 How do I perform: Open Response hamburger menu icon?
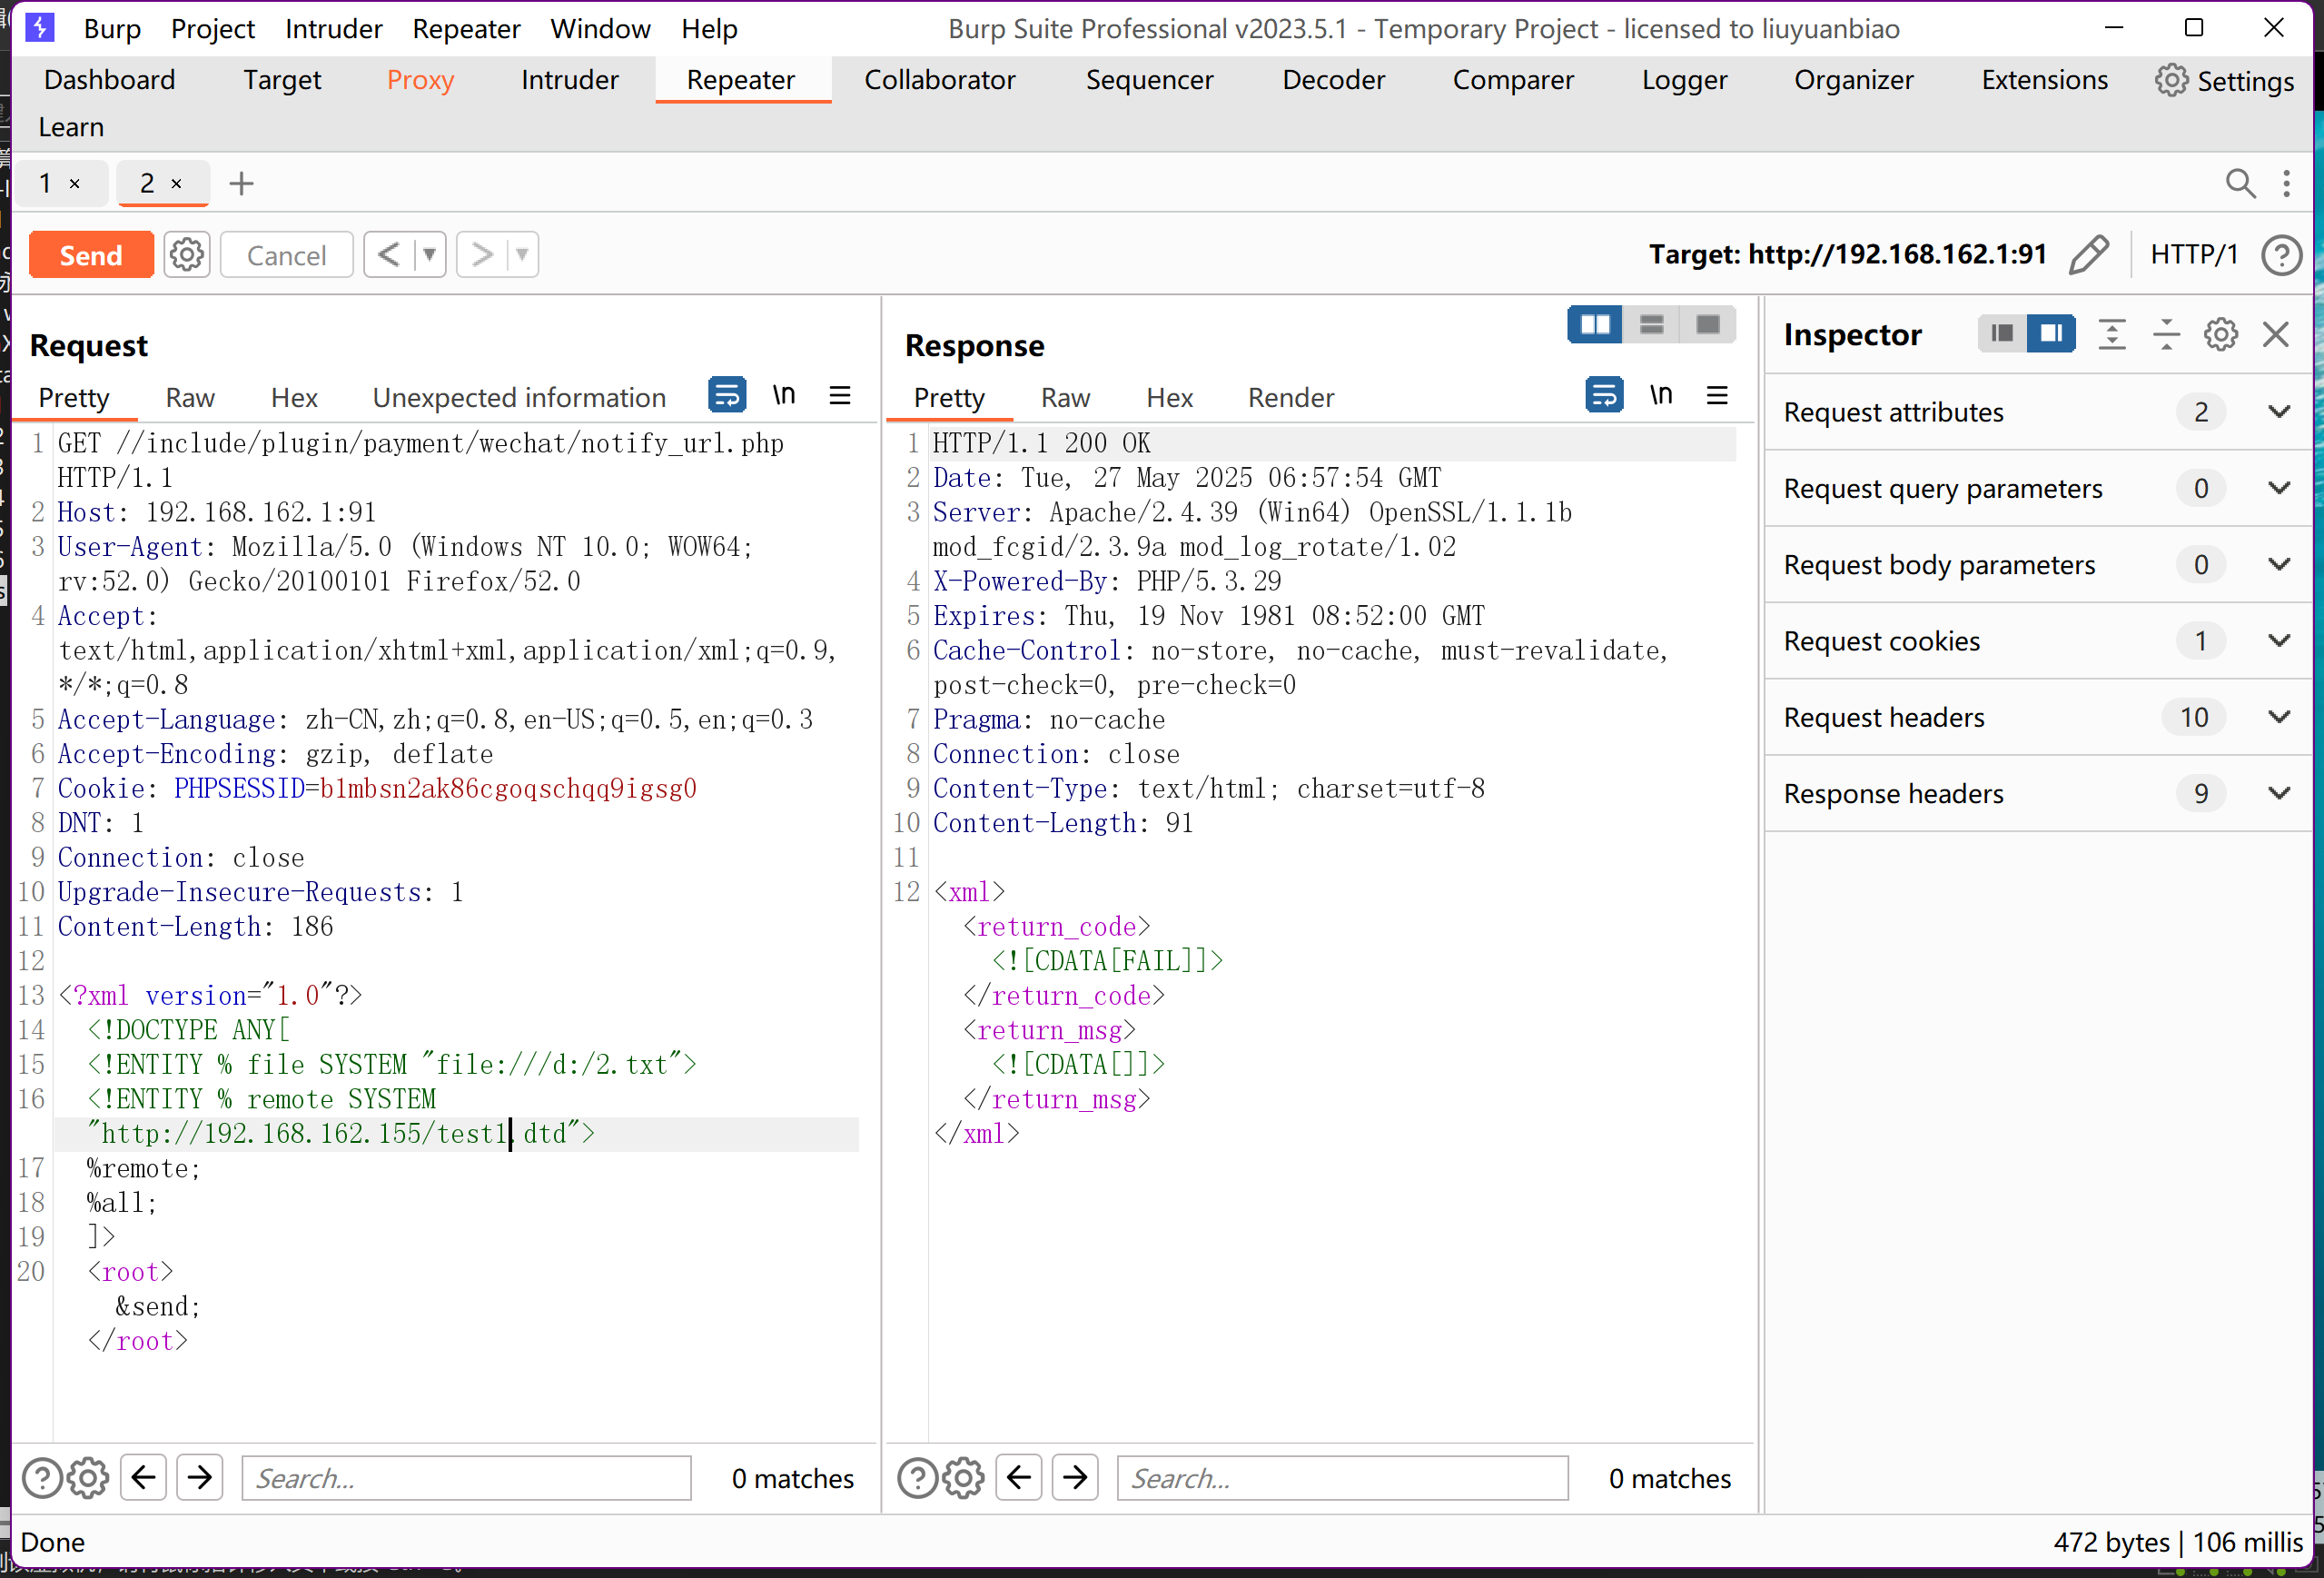(x=1716, y=395)
